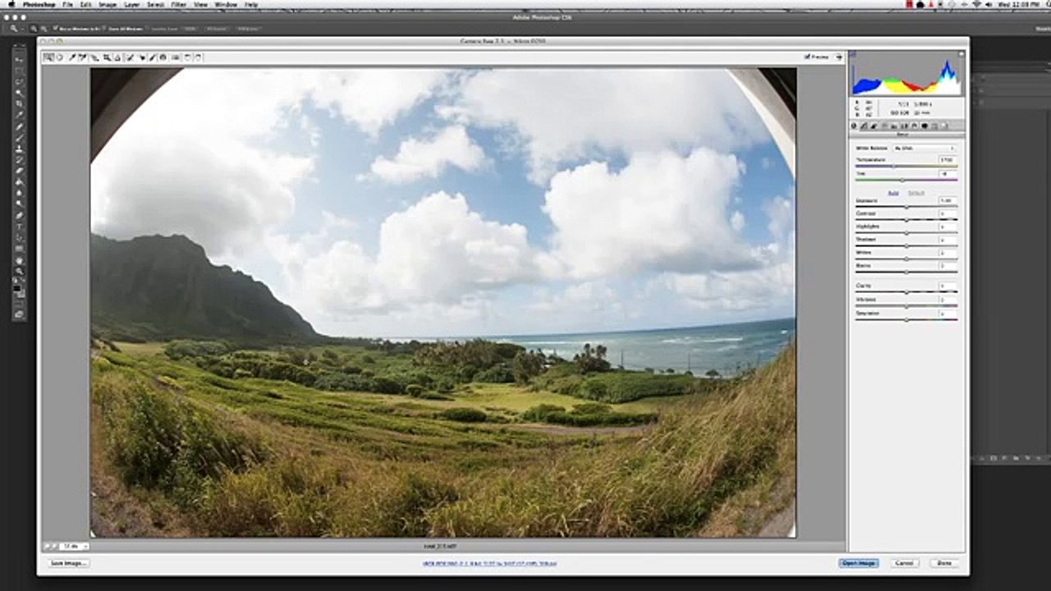Open Camera Raw preferences dialog icon

click(176, 57)
